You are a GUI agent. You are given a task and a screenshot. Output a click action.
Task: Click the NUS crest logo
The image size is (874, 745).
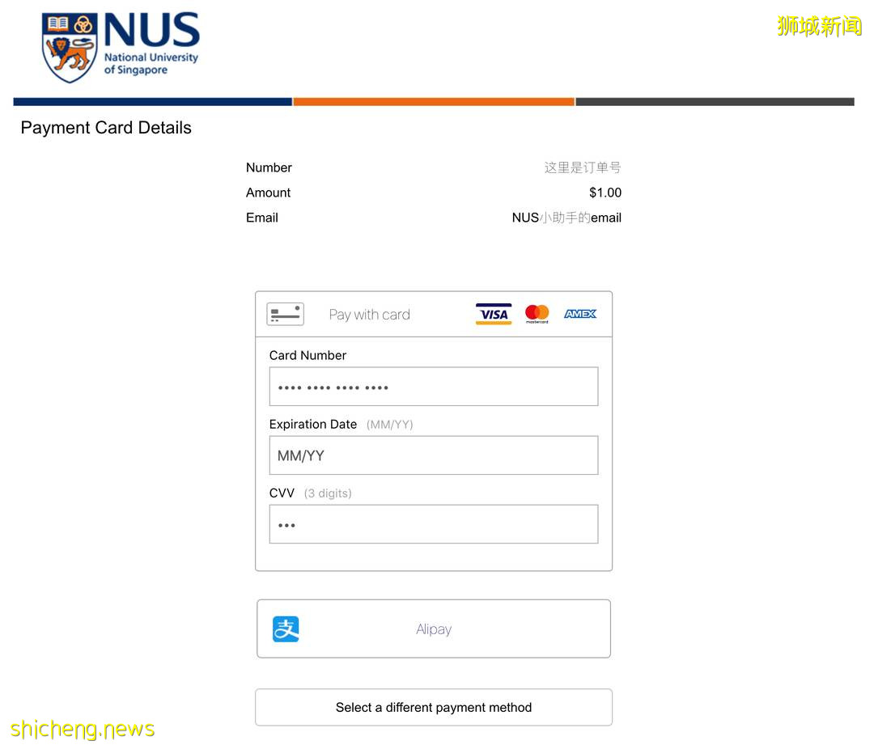[x=70, y=48]
